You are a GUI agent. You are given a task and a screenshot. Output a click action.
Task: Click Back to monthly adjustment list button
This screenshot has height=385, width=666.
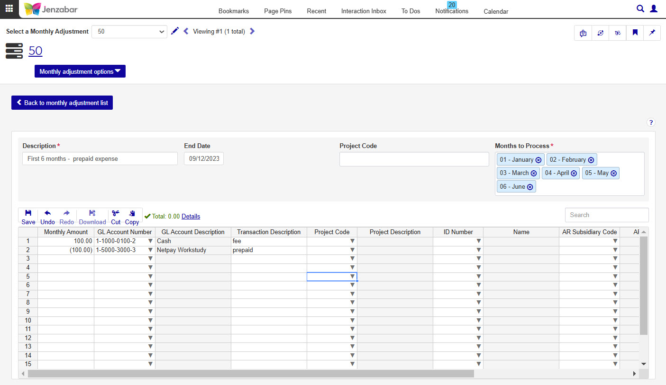click(x=62, y=103)
